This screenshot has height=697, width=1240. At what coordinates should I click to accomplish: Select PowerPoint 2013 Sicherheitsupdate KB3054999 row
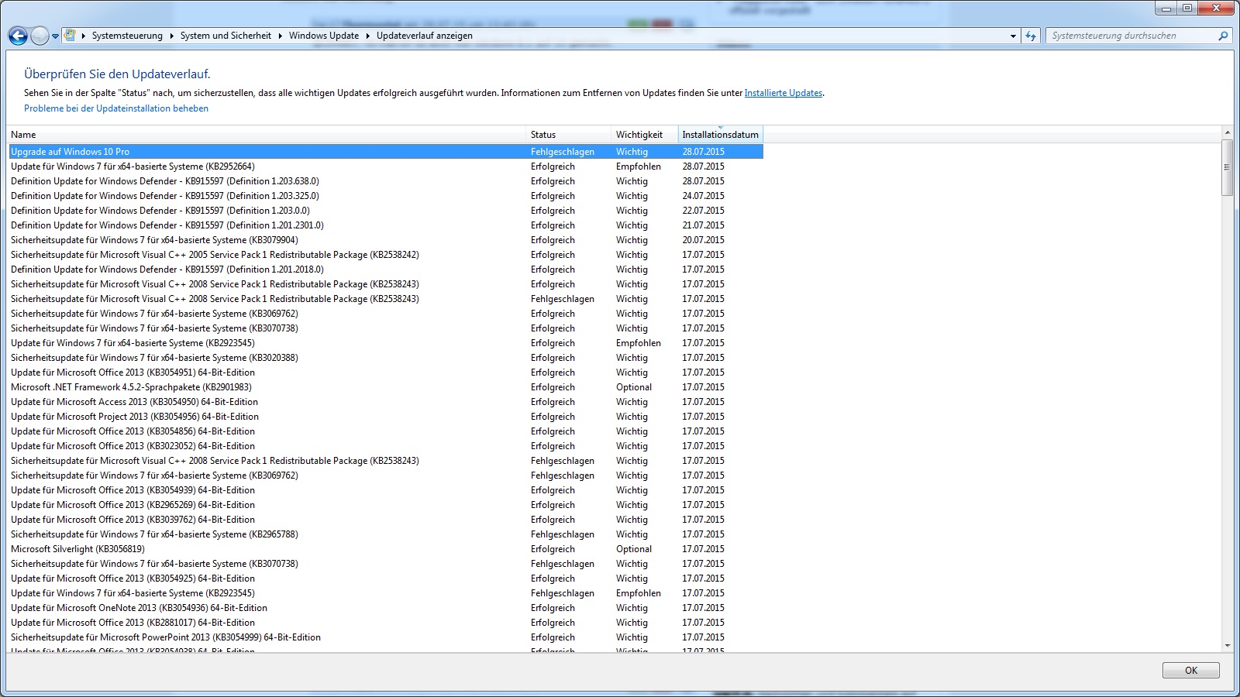point(386,637)
